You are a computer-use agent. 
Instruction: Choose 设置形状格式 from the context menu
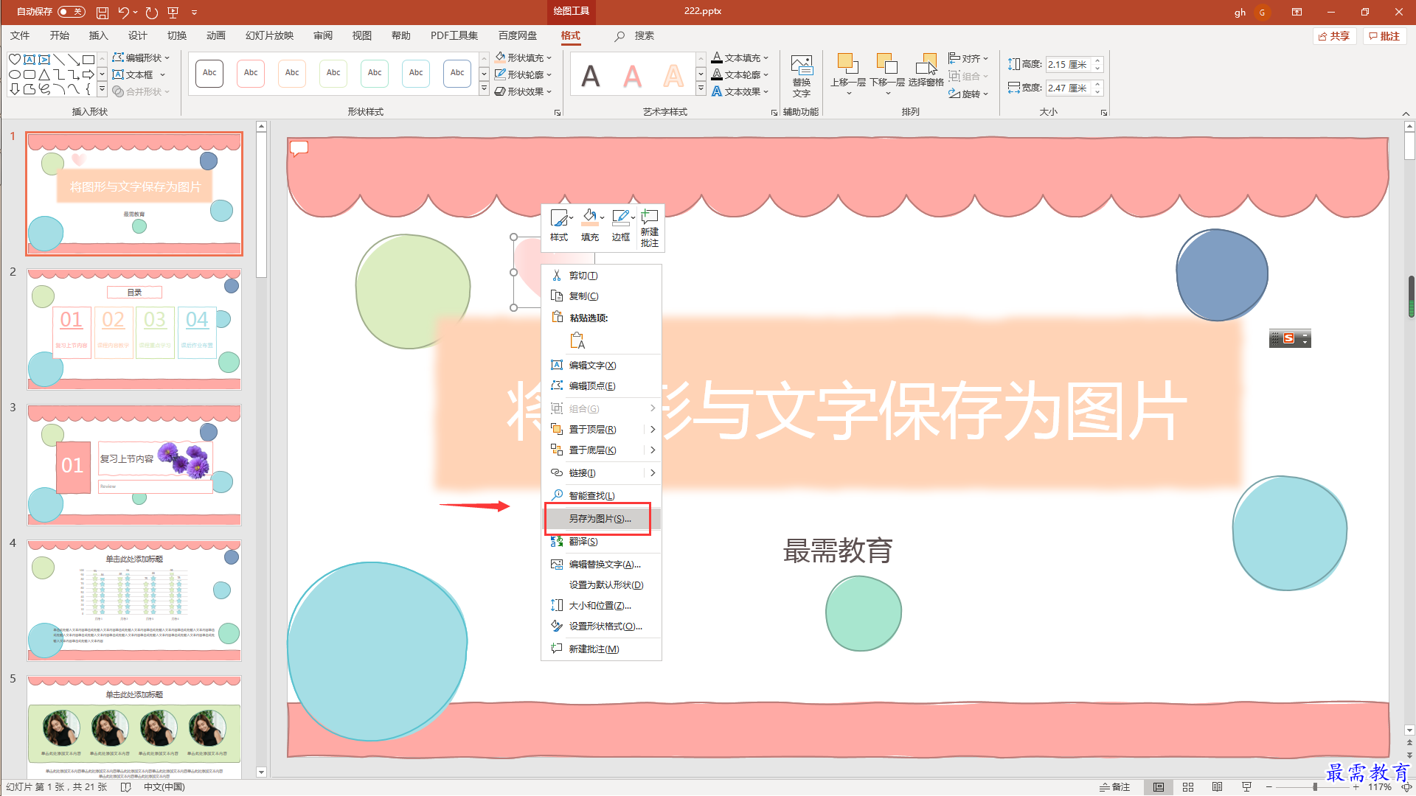point(601,626)
